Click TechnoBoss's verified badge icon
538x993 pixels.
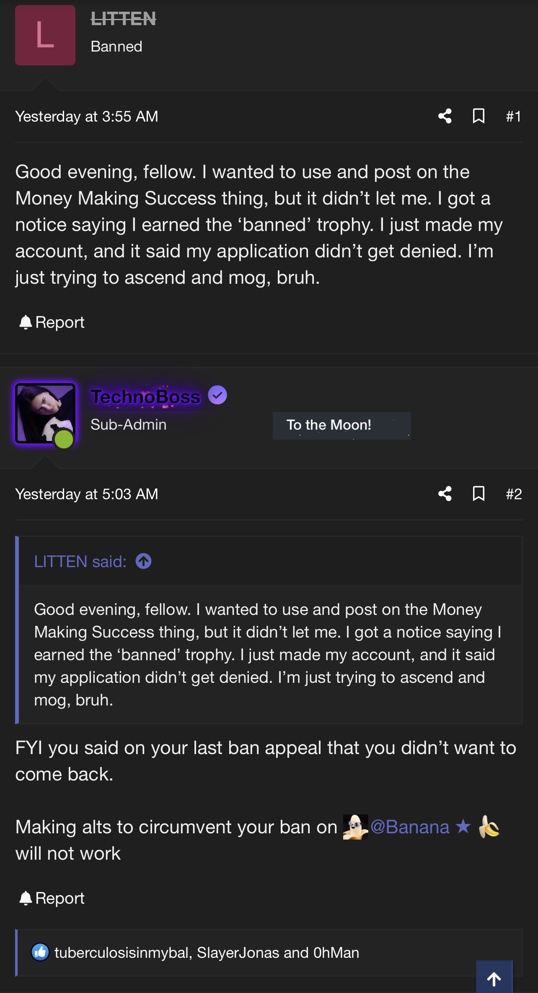[x=217, y=395]
